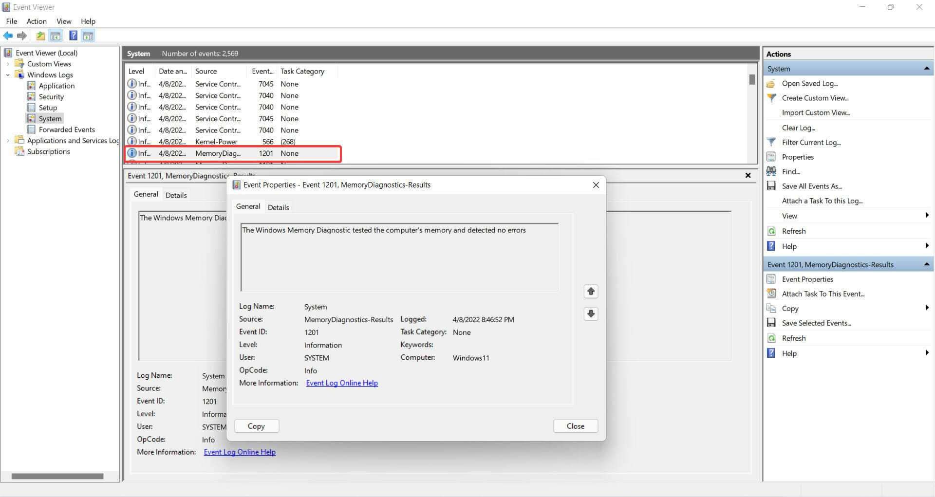This screenshot has height=497, width=935.
Task: Click the Filter Current Log funnel icon
Action: coord(771,142)
